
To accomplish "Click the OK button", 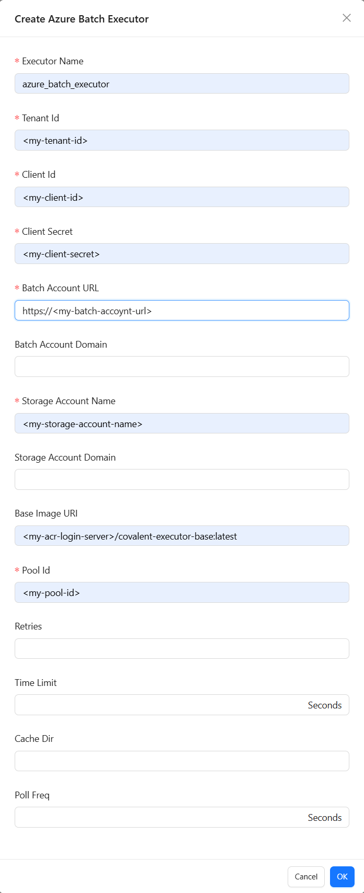I will (342, 877).
